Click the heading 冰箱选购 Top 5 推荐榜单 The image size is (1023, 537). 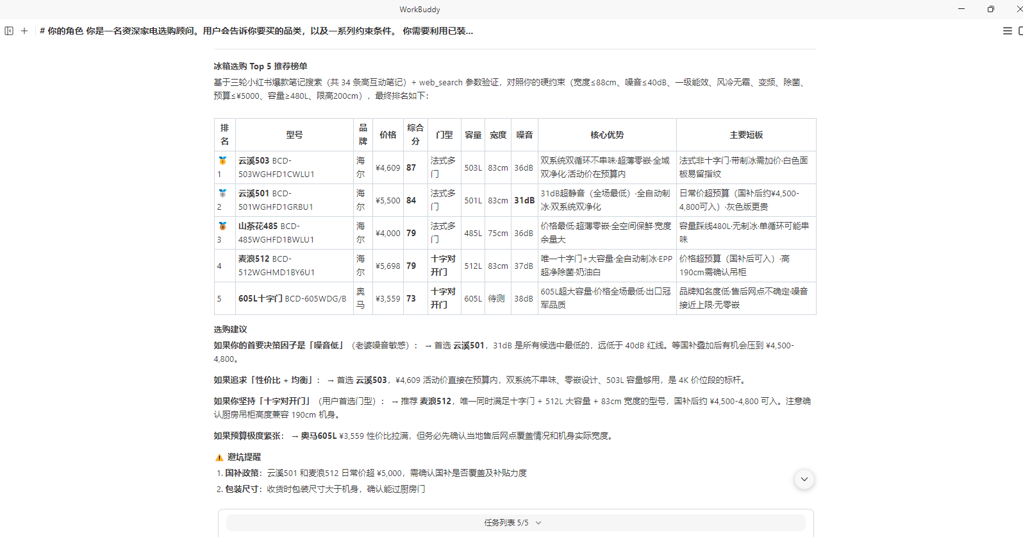260,66
